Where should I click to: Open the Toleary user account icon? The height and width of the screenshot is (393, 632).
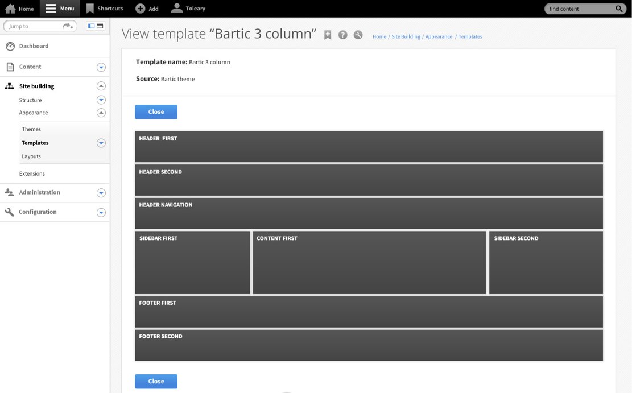(x=177, y=8)
